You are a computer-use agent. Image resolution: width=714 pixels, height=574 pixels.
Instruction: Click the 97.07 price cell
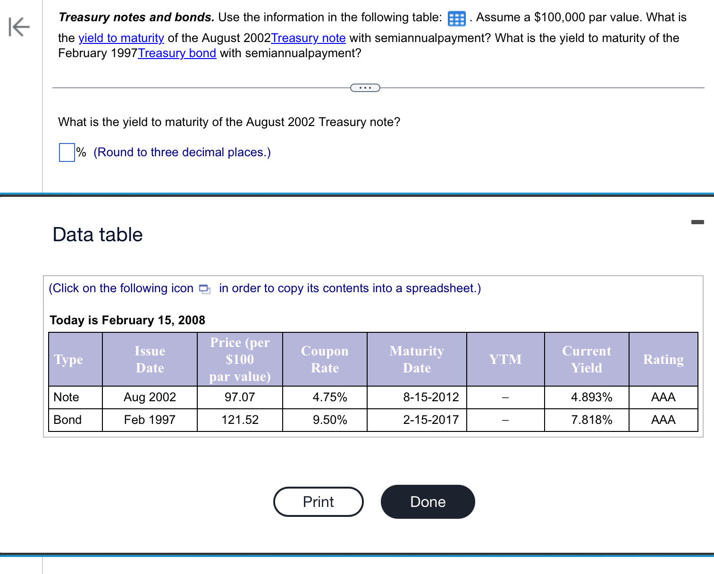point(240,397)
